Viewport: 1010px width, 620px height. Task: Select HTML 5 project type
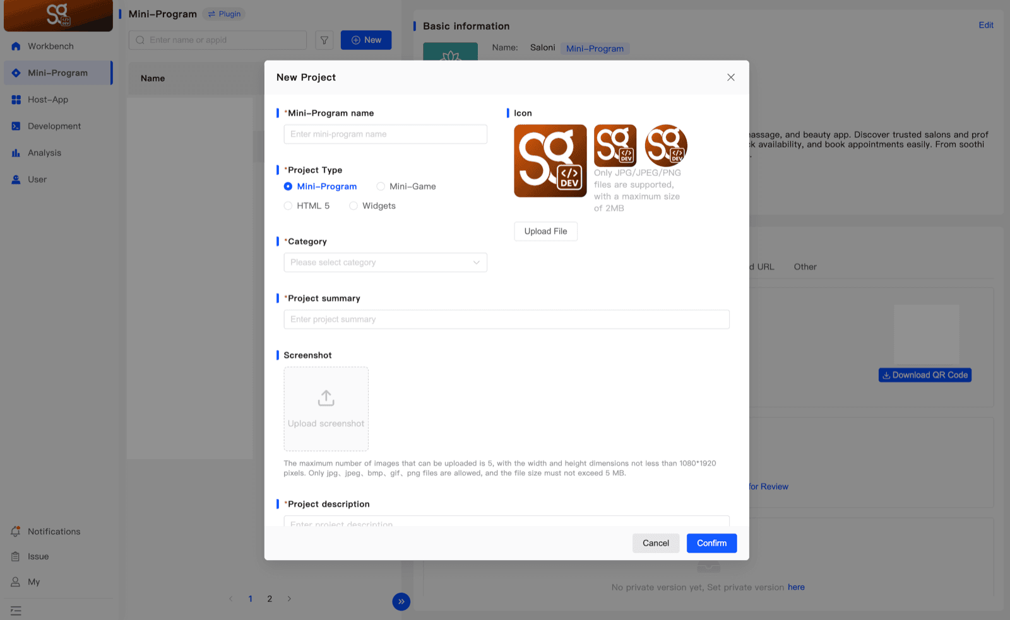tap(307, 206)
